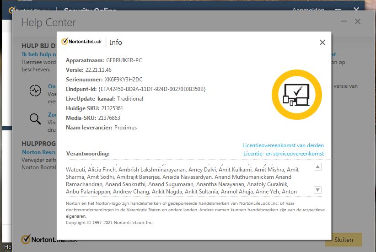Open Licentie- en serviceovereenkomst link
The image size is (376, 252).
(x=283, y=154)
